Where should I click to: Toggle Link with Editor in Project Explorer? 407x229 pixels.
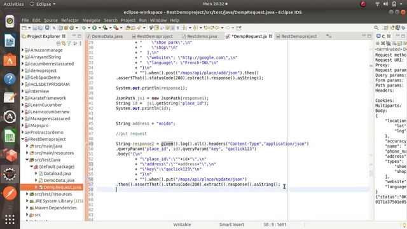pyautogui.click(x=64, y=43)
